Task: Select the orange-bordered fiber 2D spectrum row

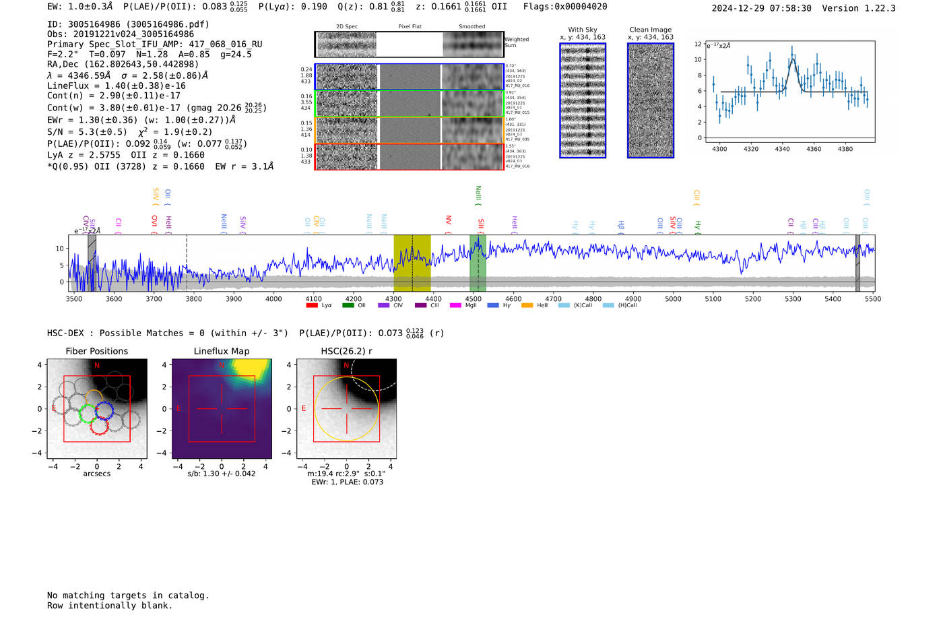Action: [x=409, y=130]
